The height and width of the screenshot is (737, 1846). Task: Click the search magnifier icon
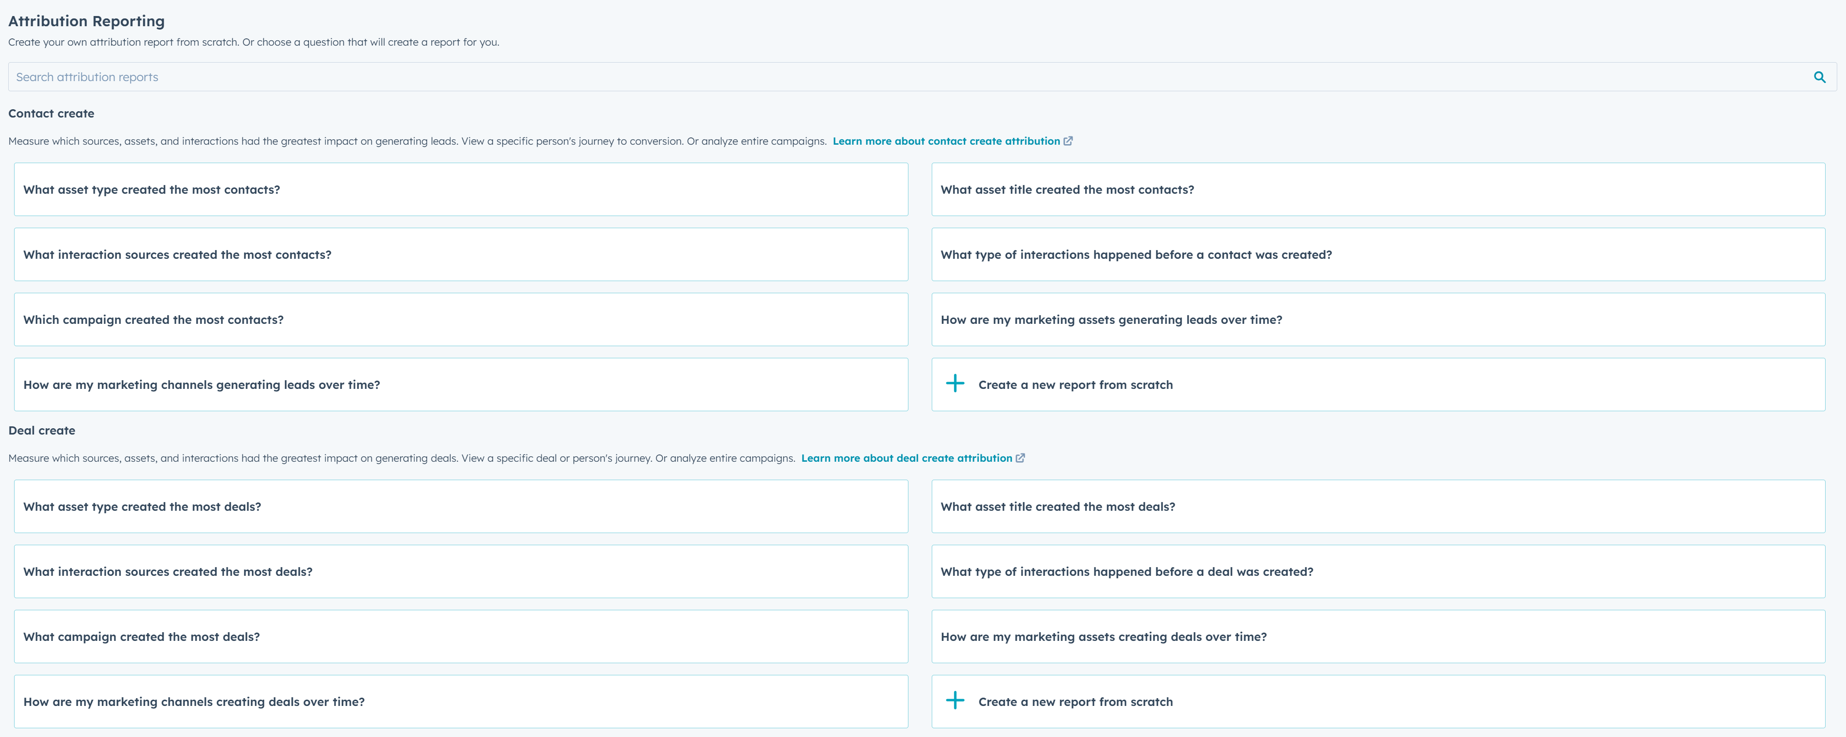pyautogui.click(x=1820, y=77)
